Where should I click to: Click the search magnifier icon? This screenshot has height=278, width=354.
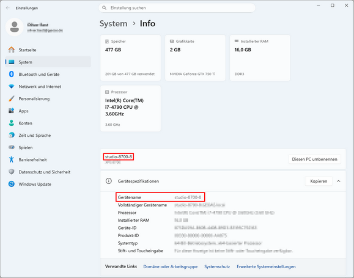pos(104,8)
